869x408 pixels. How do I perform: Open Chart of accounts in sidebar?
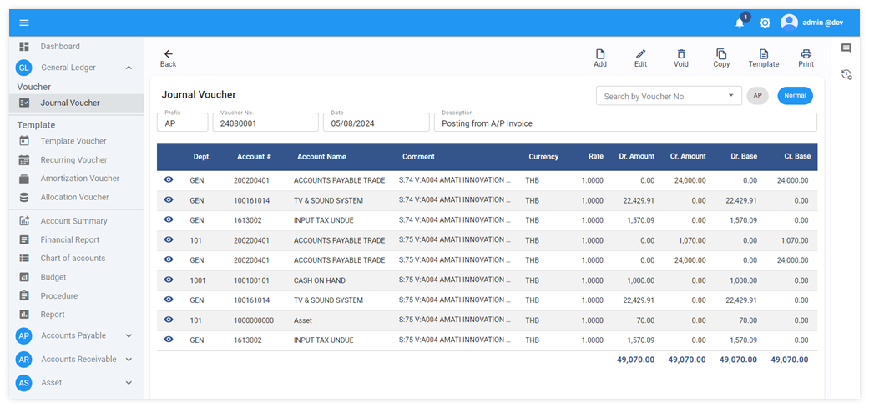click(73, 259)
